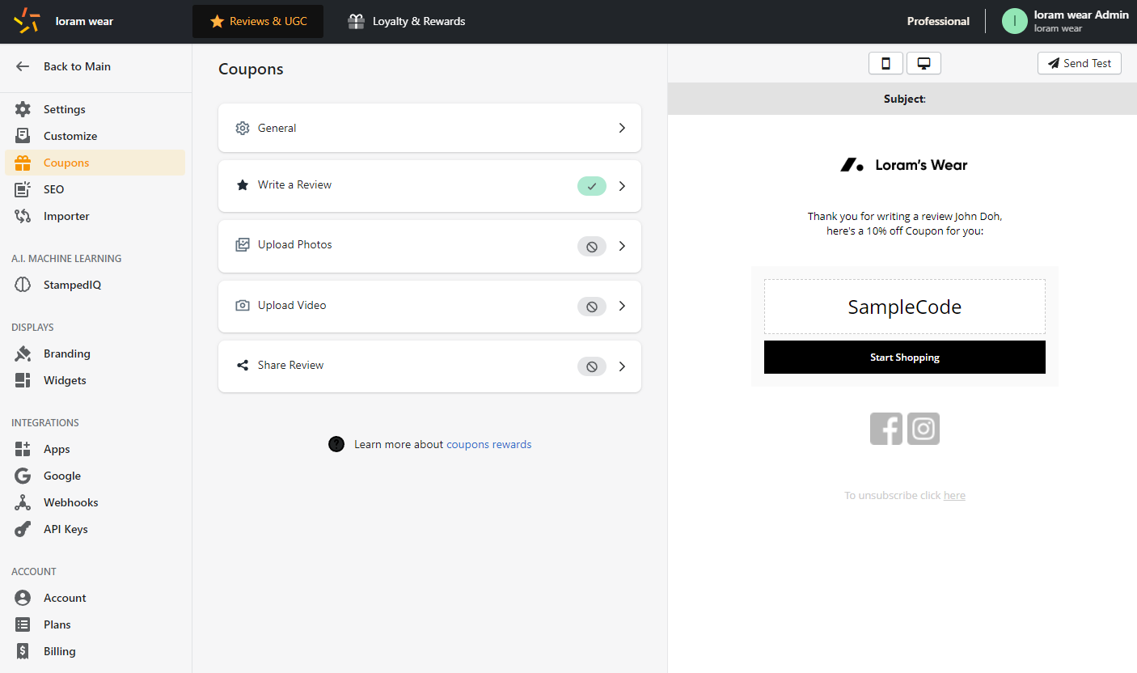Click the Stamped logo icon

(x=27, y=21)
